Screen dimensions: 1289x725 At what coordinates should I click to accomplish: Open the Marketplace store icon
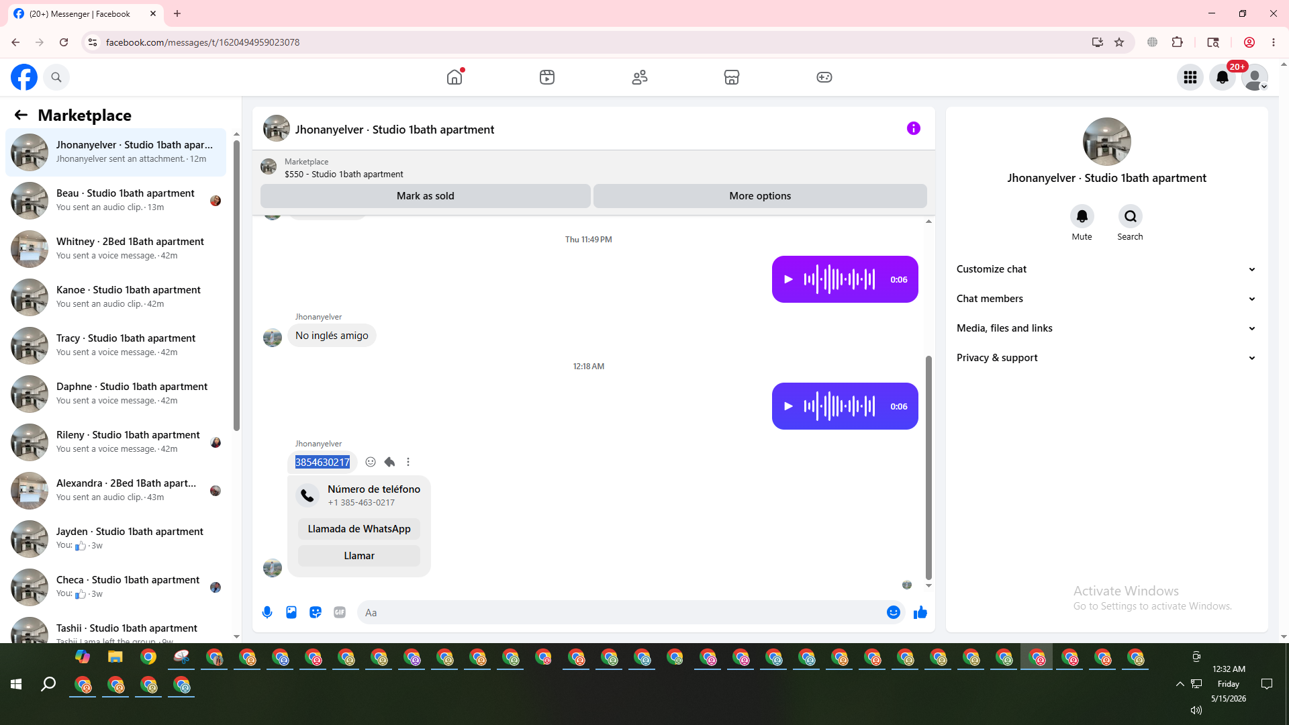[732, 77]
